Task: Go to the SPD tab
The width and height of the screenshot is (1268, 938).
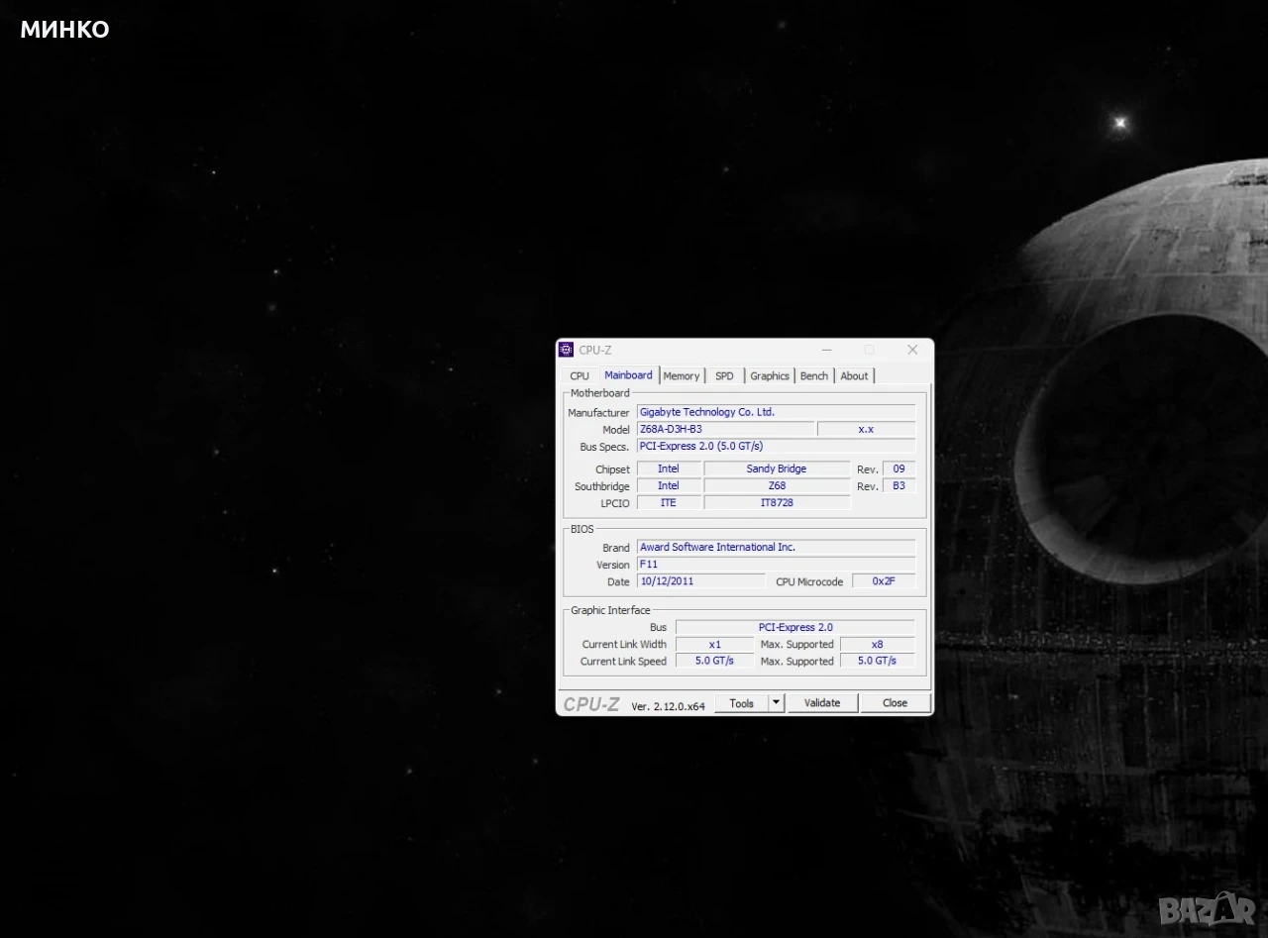Action: [x=724, y=376]
